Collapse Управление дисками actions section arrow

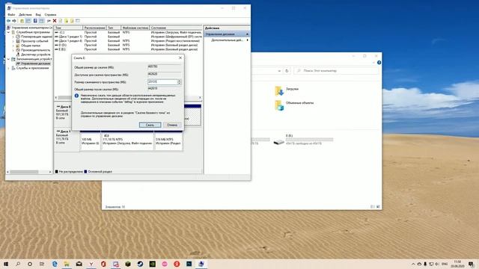tap(247, 34)
